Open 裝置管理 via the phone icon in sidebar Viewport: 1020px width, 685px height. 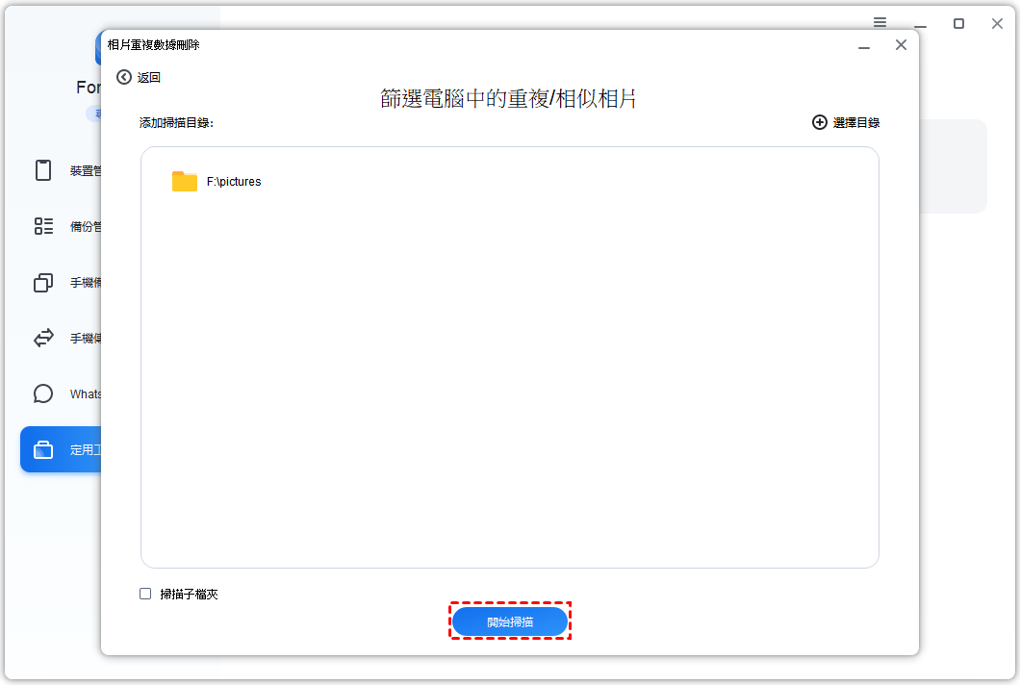click(43, 170)
